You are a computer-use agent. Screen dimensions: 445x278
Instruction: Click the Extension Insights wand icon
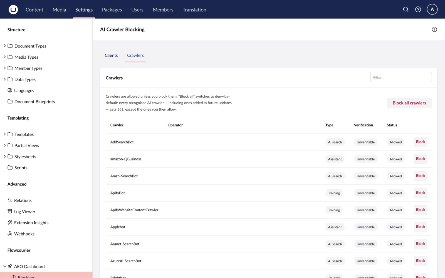pos(10,222)
